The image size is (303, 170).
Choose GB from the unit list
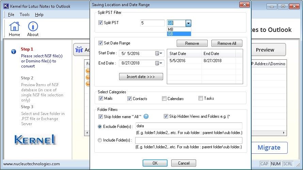pyautogui.click(x=179, y=34)
